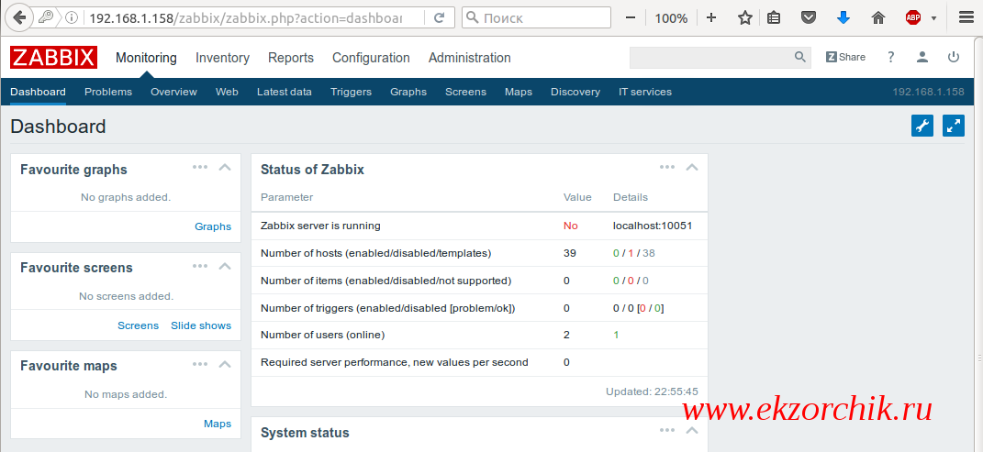Open Zabbix Share link
This screenshot has height=452, width=983.
(845, 57)
